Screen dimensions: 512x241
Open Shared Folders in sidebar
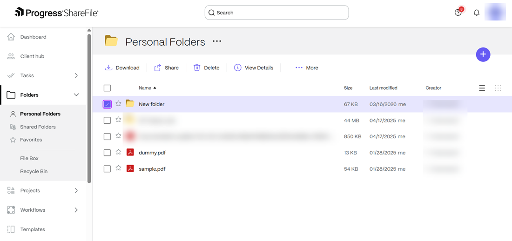click(x=38, y=127)
